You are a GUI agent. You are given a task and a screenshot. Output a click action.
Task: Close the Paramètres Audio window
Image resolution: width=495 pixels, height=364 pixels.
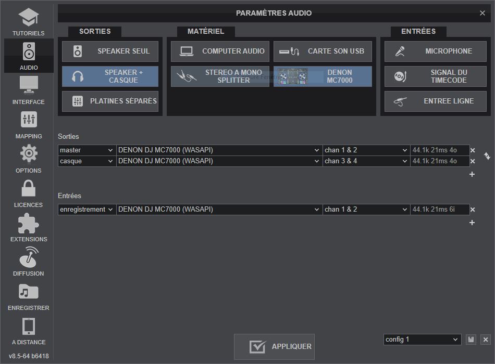[482, 13]
